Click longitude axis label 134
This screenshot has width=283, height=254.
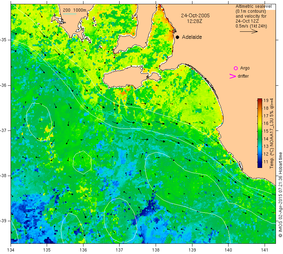[11, 250]
